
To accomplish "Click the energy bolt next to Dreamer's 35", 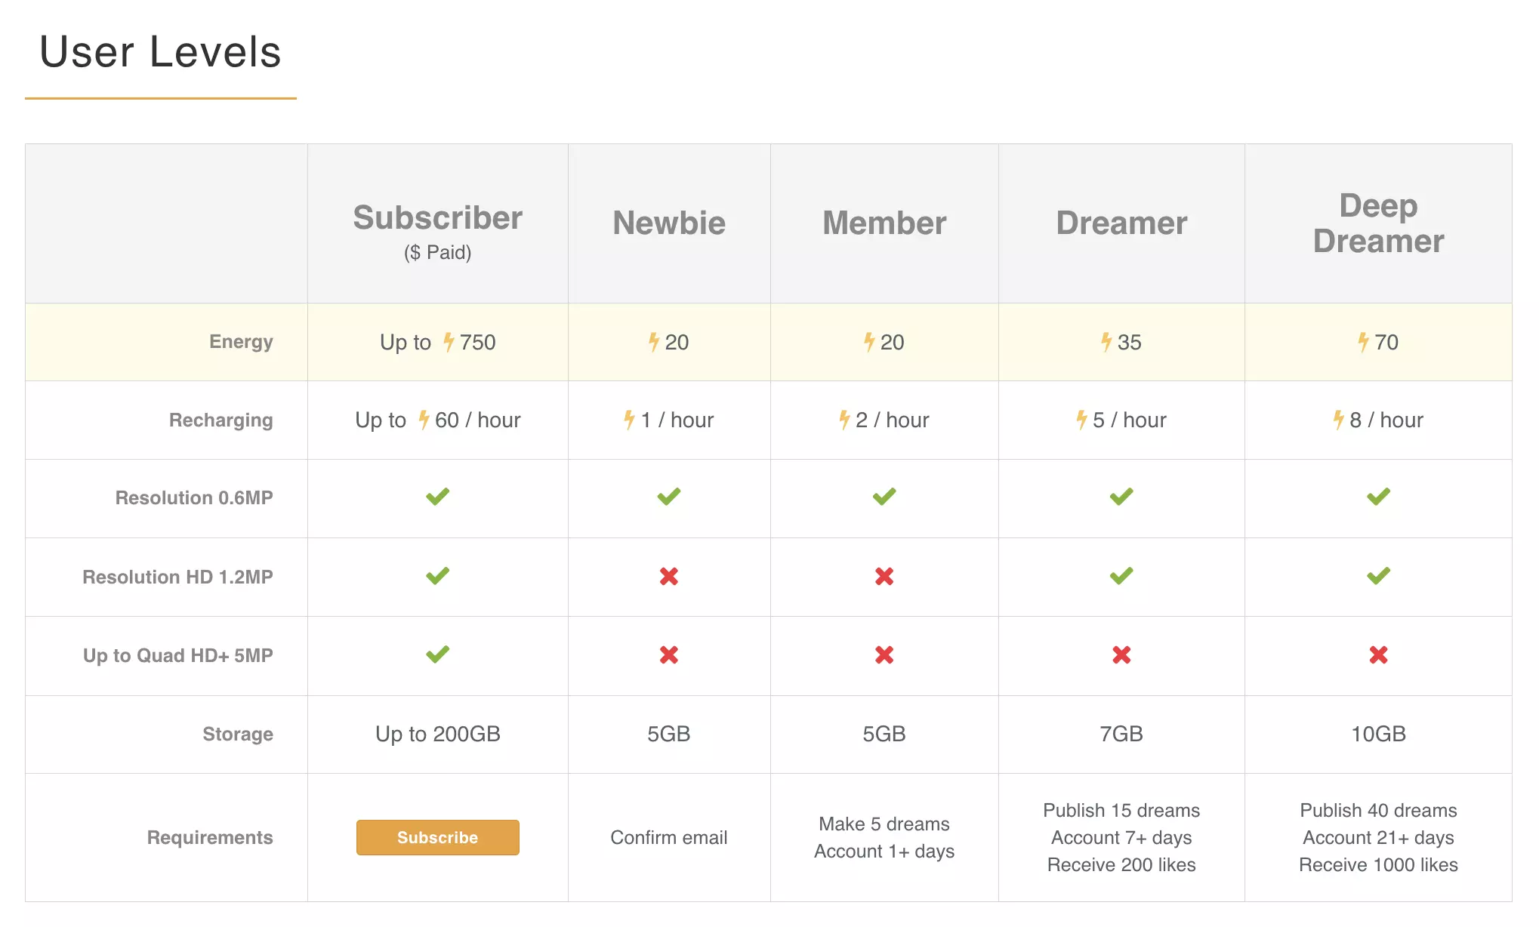I will click(x=1106, y=342).
